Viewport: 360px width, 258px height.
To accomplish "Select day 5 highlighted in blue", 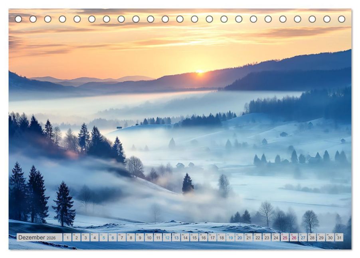I will coord(103,238).
